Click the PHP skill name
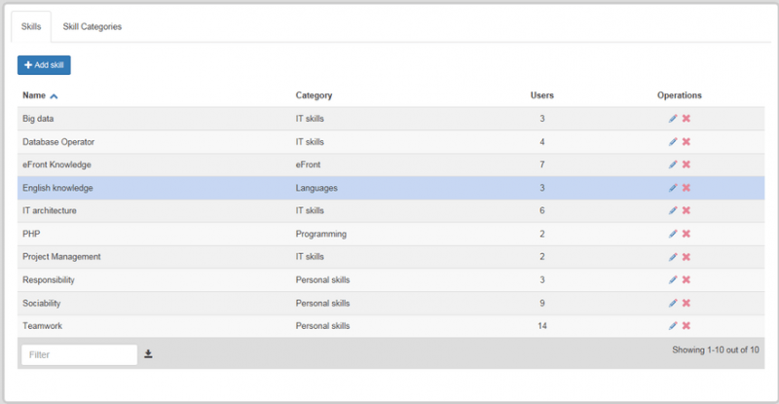779x404 pixels. click(x=31, y=234)
